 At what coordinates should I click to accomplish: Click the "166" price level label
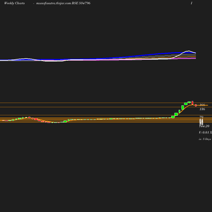point(202,105)
